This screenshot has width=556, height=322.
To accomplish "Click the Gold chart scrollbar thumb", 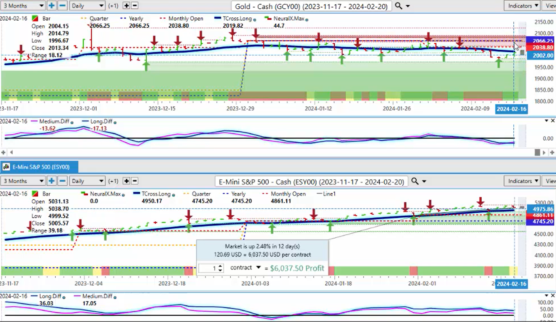I will pos(537,152).
